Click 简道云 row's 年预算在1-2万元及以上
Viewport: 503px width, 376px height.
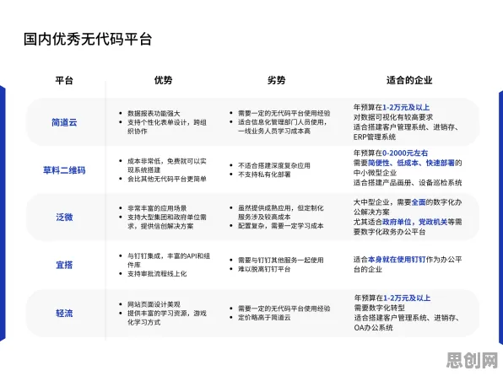(x=392, y=107)
